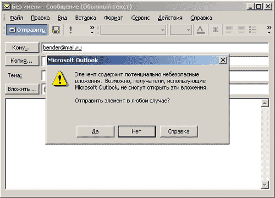Click the Вложить... button
275x198 pixels.
(x=22, y=89)
